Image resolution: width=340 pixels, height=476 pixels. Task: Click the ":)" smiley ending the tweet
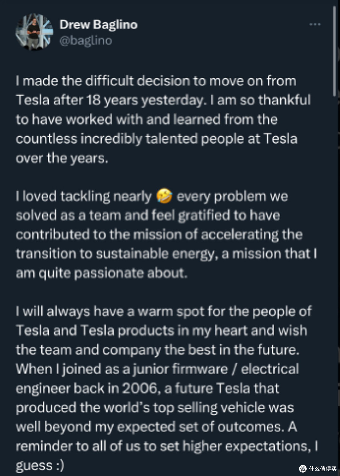click(58, 466)
